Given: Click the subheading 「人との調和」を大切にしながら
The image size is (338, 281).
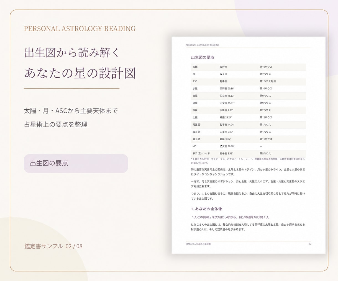Looking at the screenshot, I should pos(230,217).
